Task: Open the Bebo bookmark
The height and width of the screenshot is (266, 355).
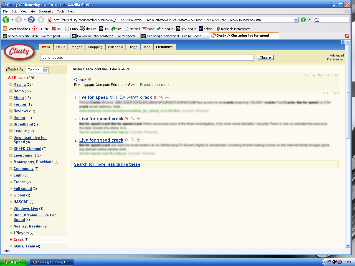Action: click(x=148, y=29)
